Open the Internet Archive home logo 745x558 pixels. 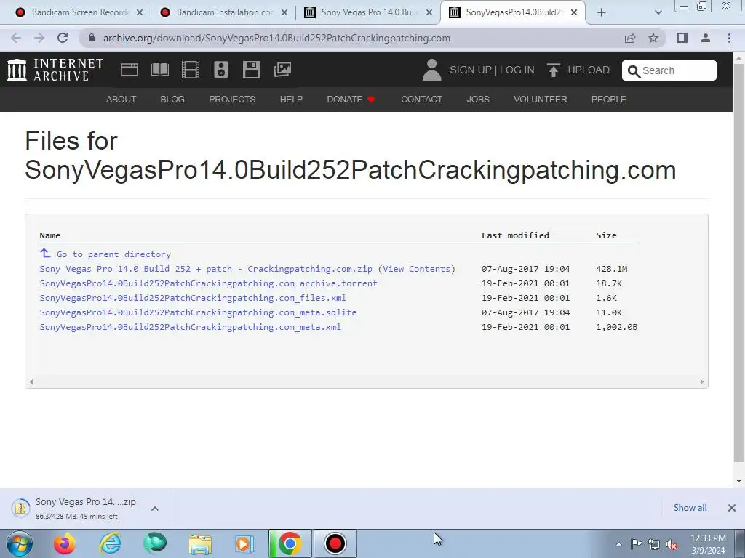(x=55, y=70)
